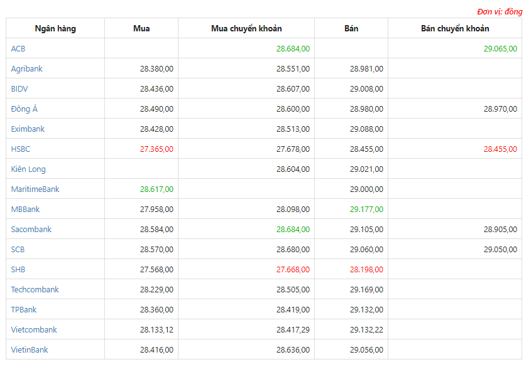Select the Eximbank link
Image resolution: width=531 pixels, height=367 pixels.
click(28, 129)
